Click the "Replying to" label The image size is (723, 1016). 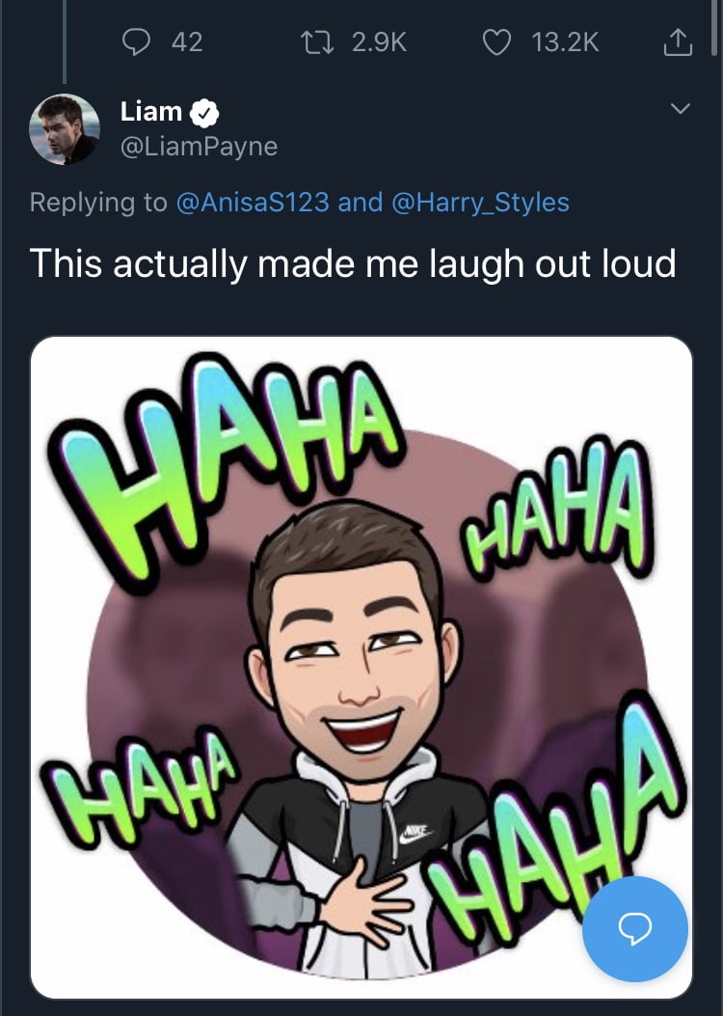click(x=98, y=203)
